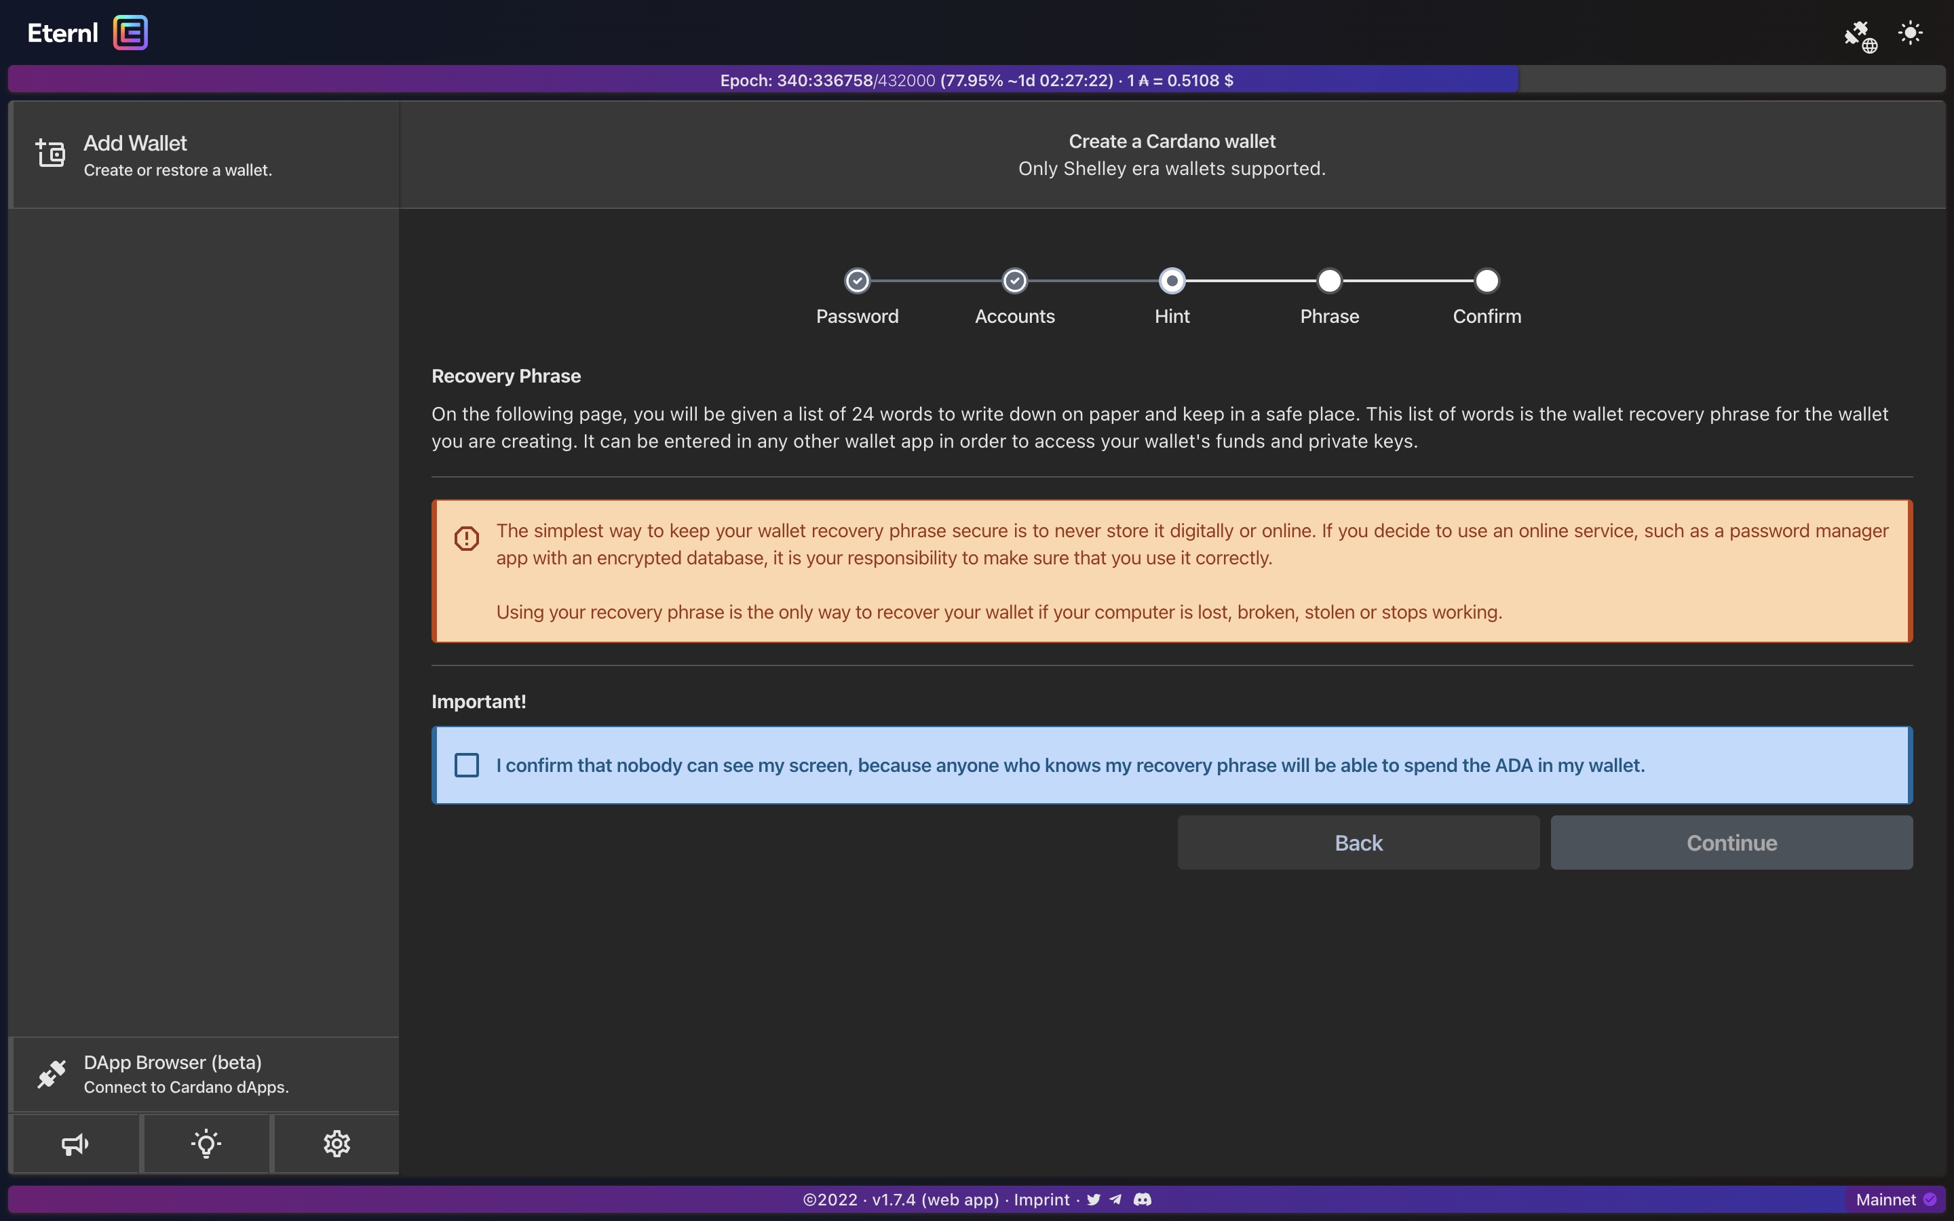1954x1221 pixels.
Task: Open the Discord link in footer
Action: pyautogui.click(x=1143, y=1199)
